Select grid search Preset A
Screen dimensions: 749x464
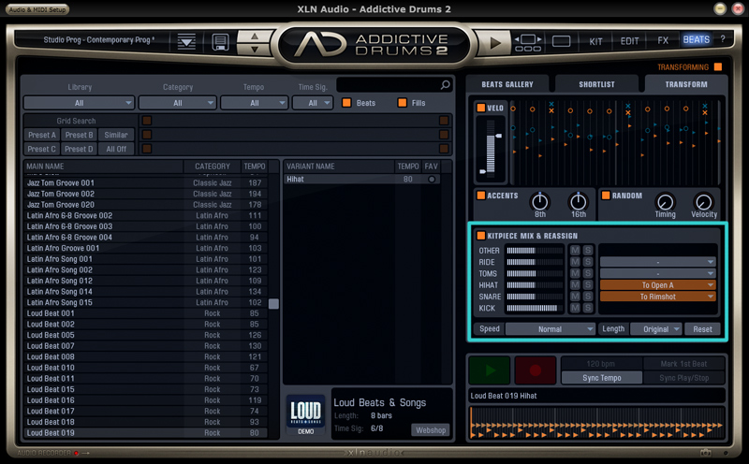click(x=41, y=135)
